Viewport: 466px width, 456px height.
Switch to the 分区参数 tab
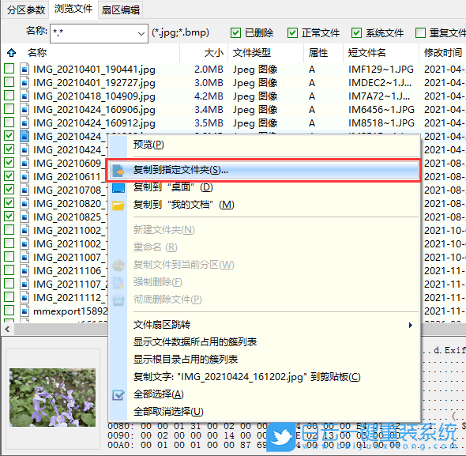pyautogui.click(x=26, y=9)
